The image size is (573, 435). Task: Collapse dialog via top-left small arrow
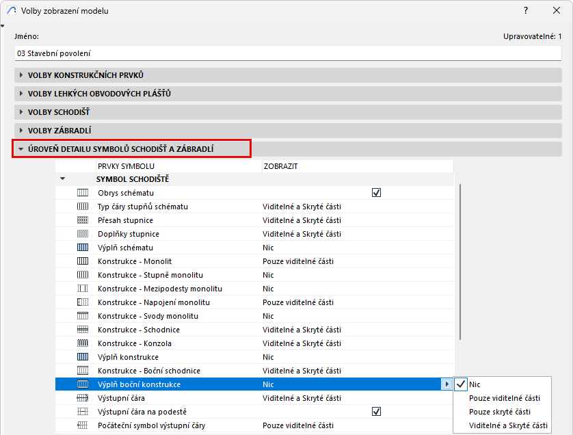pos(3,26)
